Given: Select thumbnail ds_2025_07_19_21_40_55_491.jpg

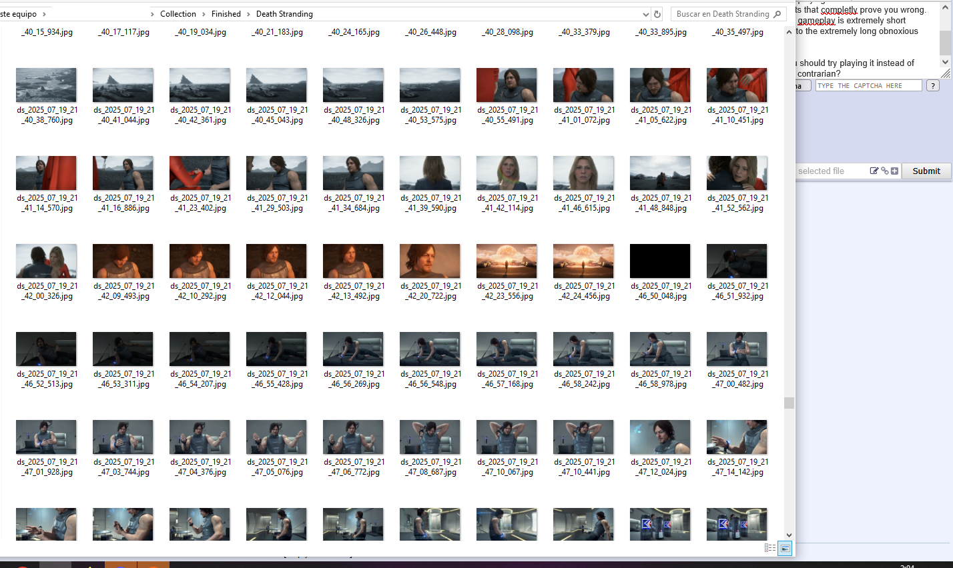Looking at the screenshot, I should click(x=507, y=85).
